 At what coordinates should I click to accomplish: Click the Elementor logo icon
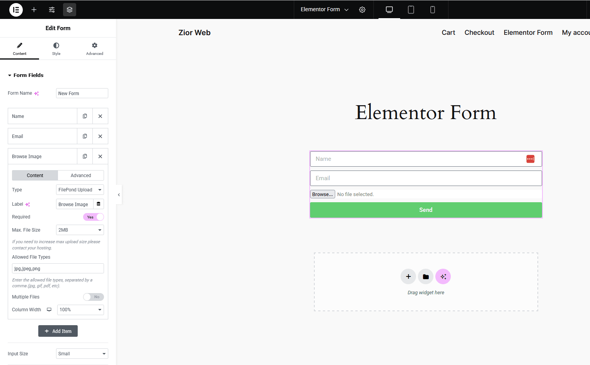(x=16, y=10)
